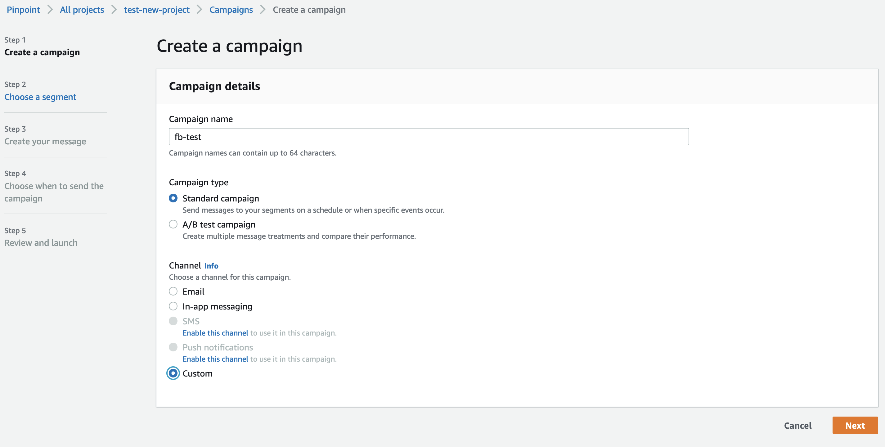Click Enable this channel under Push notifications
This screenshot has width=885, height=447.
(215, 359)
